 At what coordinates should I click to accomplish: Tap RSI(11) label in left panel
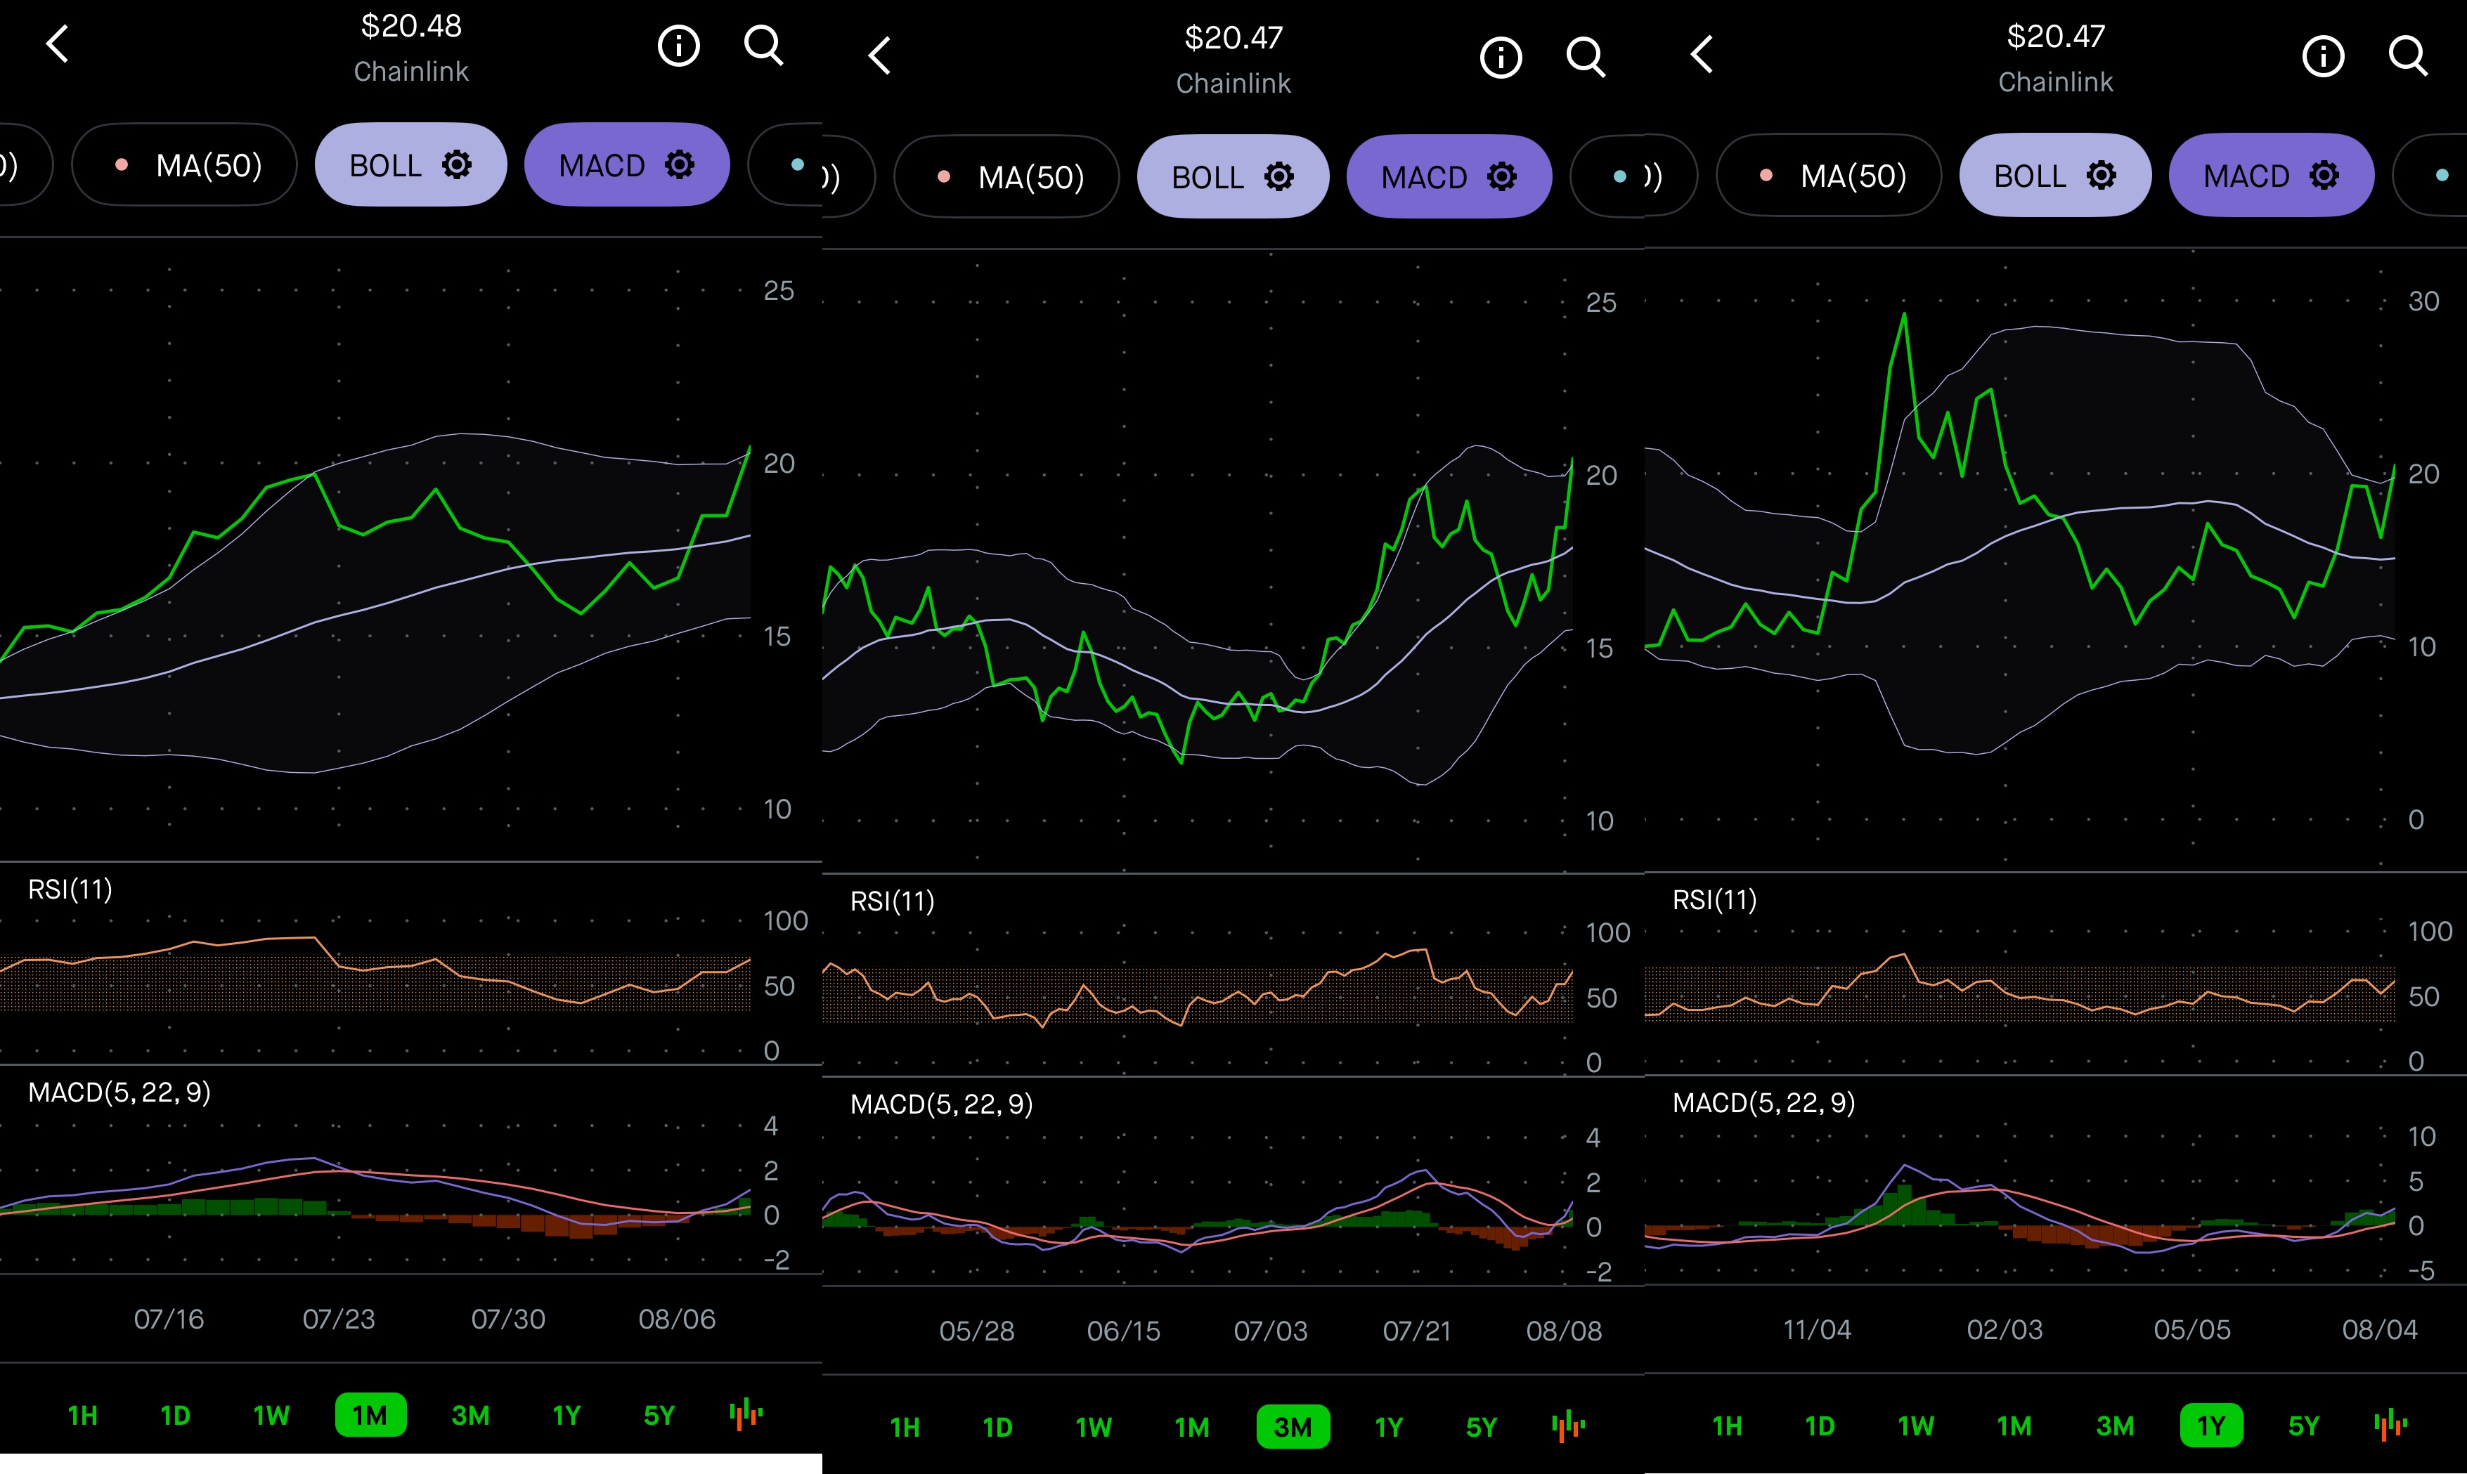pyautogui.click(x=70, y=889)
